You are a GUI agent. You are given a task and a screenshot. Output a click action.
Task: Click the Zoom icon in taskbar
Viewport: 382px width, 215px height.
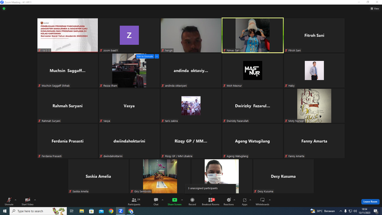(121, 211)
